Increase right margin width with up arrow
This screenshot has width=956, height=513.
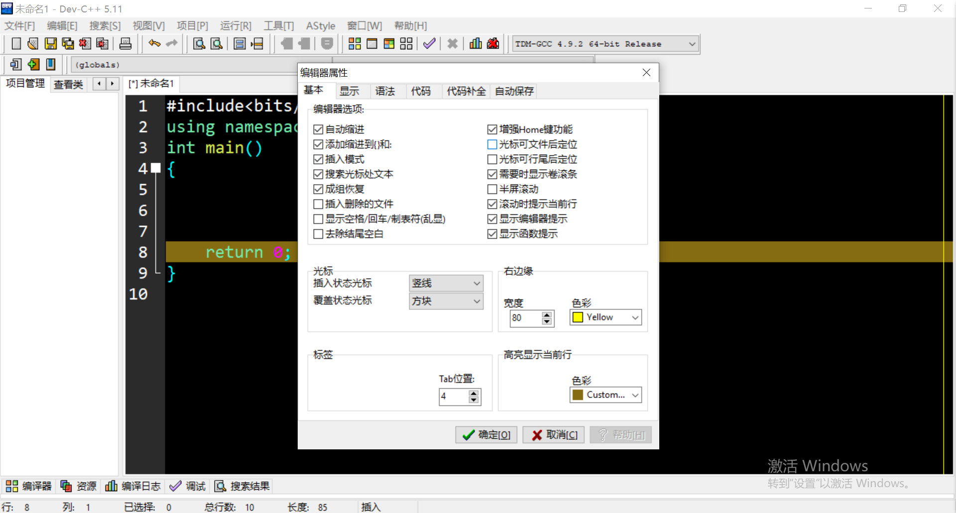[547, 314]
